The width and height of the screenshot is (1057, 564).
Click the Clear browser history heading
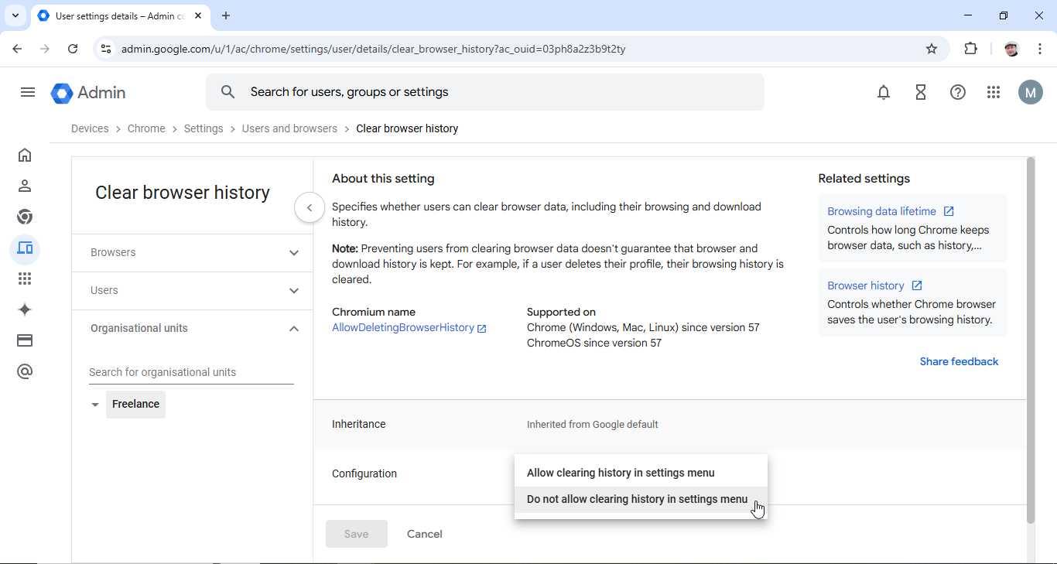[183, 193]
